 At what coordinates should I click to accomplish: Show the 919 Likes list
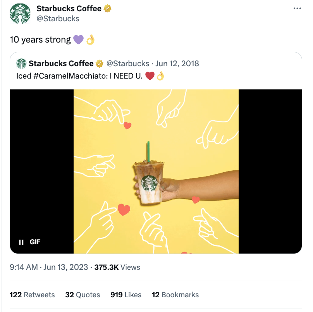coord(126,295)
